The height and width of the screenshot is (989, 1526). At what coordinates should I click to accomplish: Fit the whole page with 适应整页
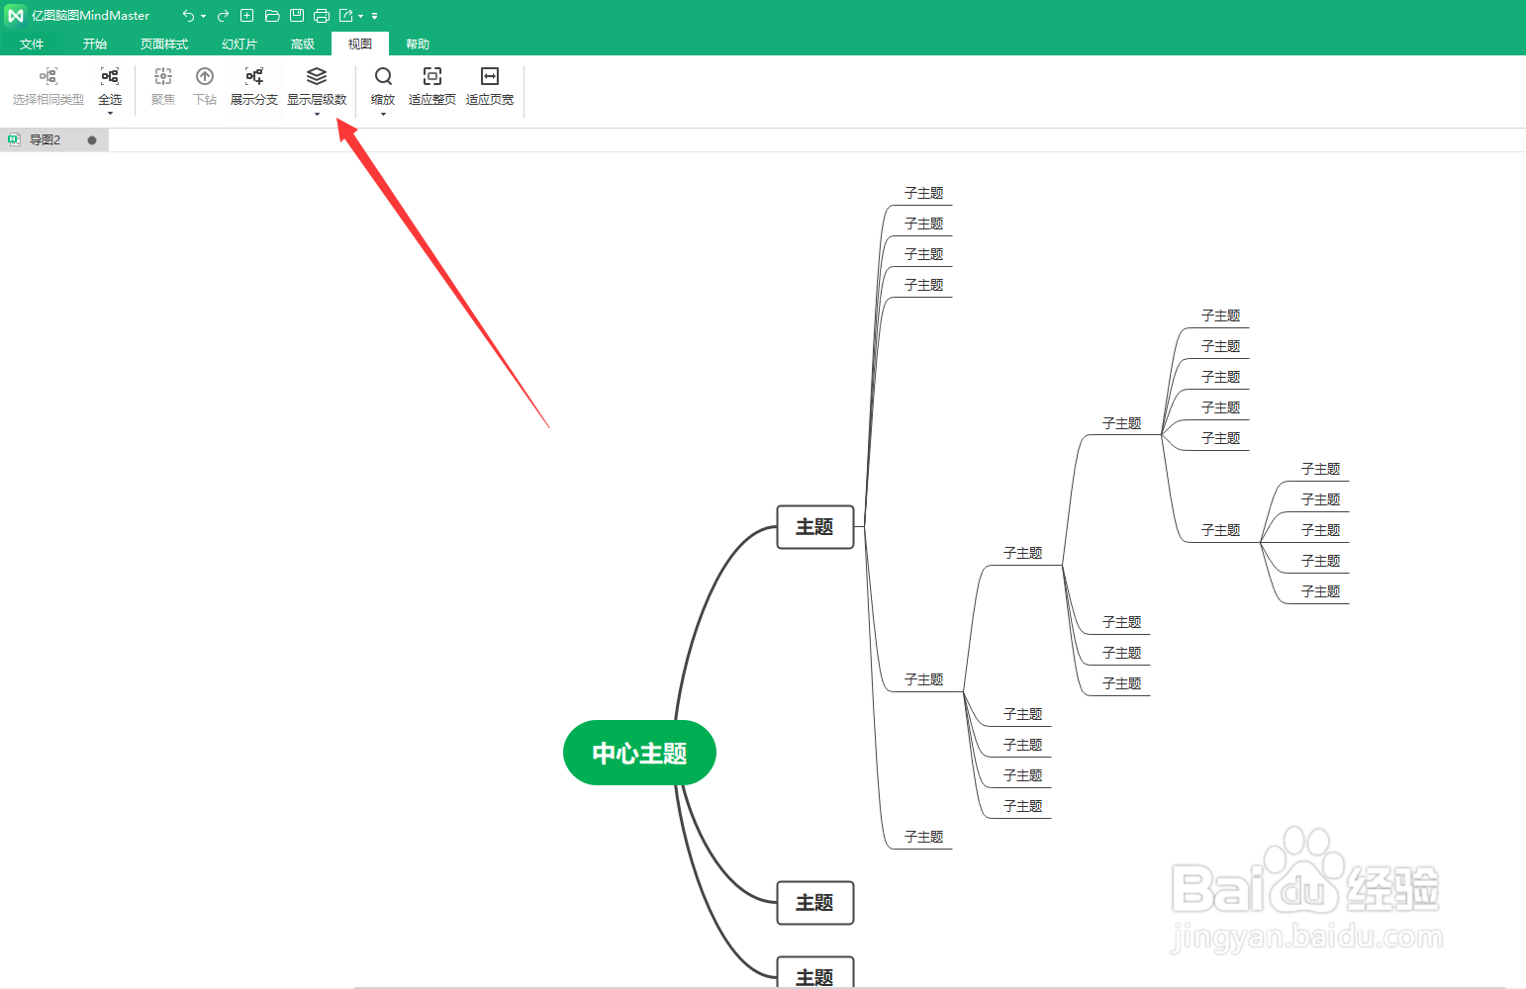[432, 86]
